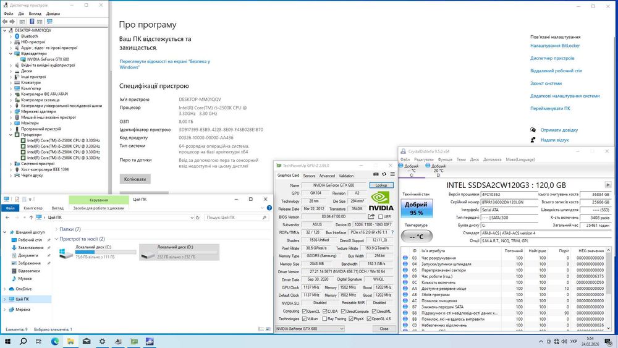Image resolution: width=618 pixels, height=348 pixels.
Task: Open Settings gear from taskbar
Action: (x=102, y=341)
